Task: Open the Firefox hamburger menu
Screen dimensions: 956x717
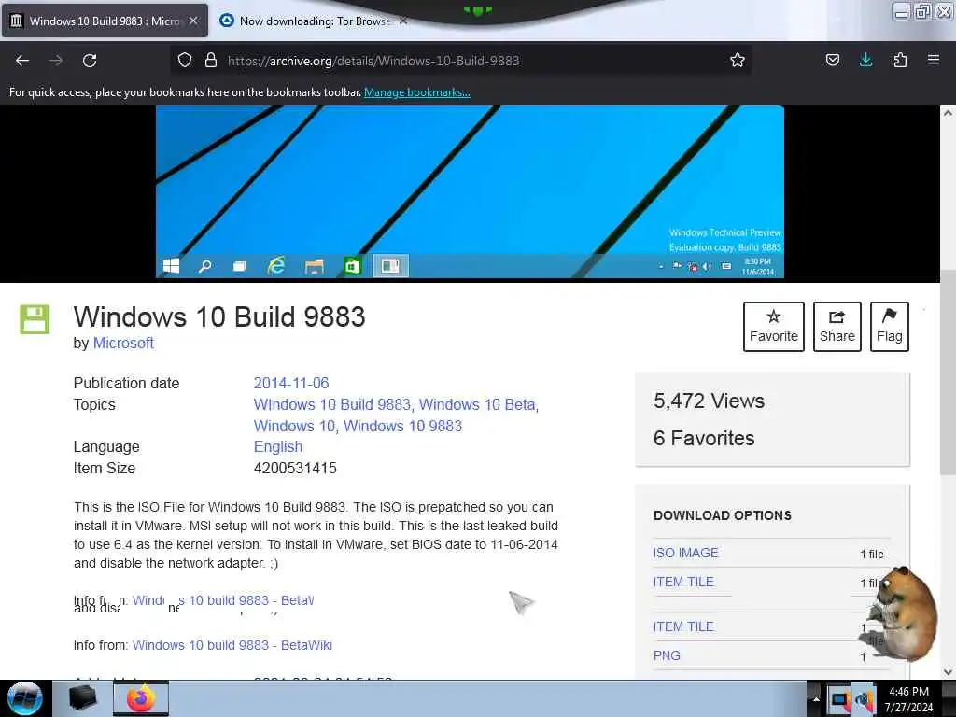Action: 934,60
